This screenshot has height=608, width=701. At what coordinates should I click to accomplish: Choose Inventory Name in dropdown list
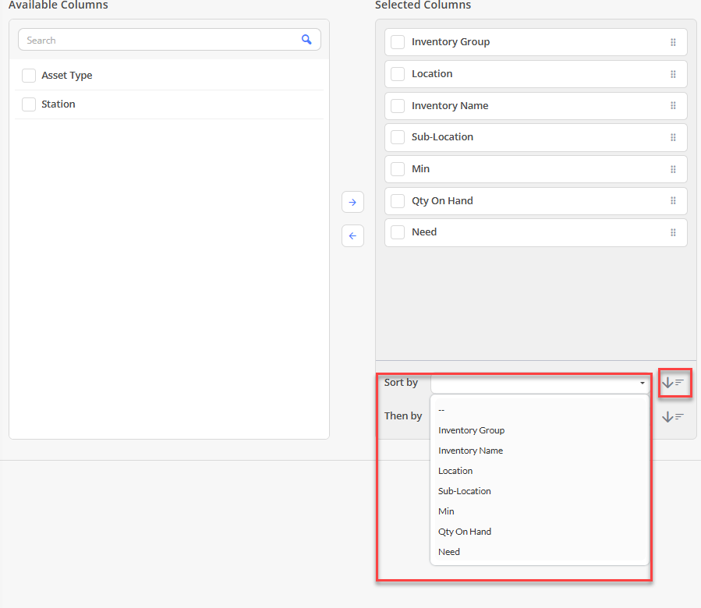click(x=470, y=451)
